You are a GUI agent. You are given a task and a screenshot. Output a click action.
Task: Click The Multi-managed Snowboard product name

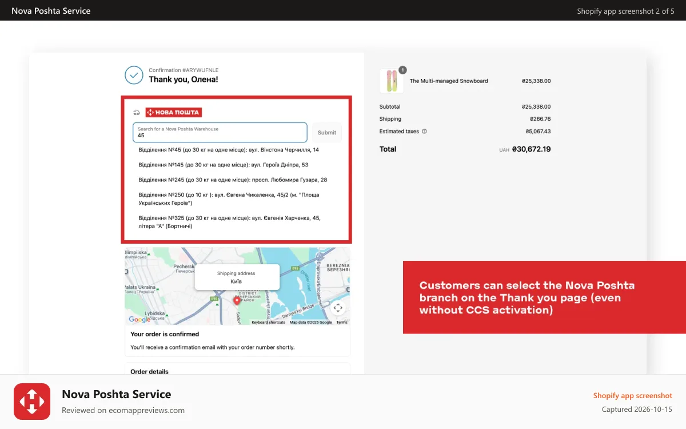point(449,81)
